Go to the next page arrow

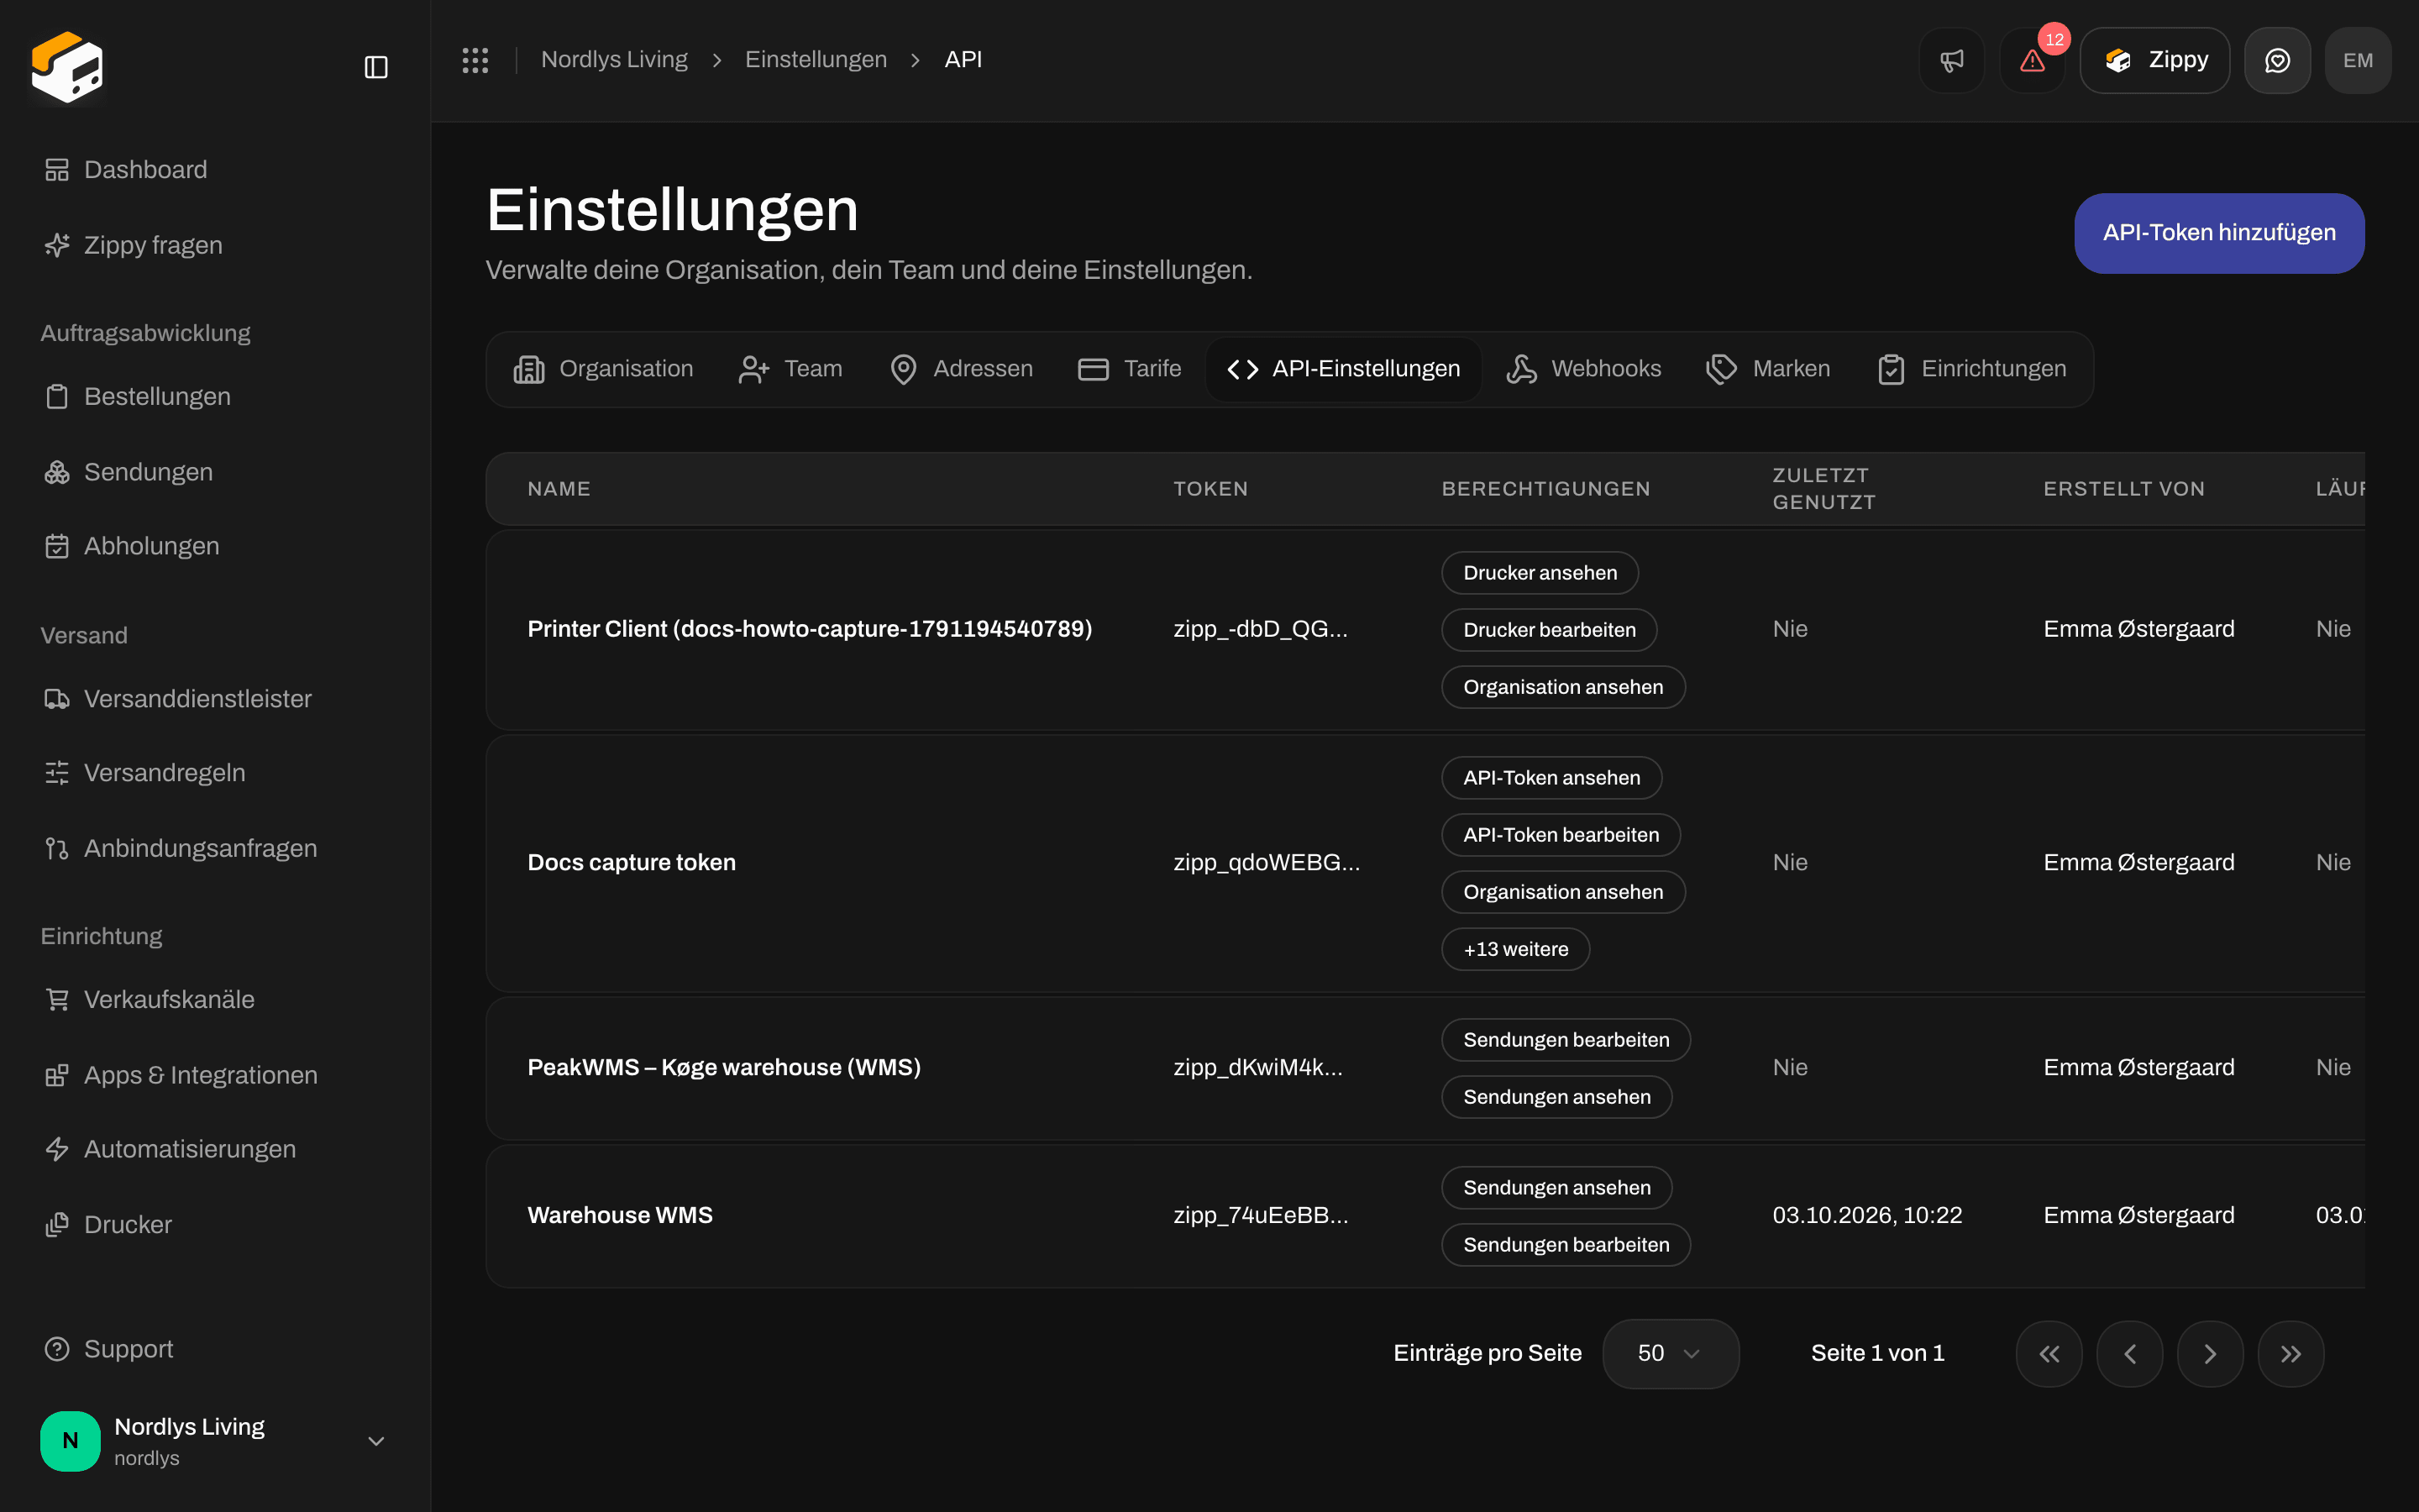[x=2210, y=1353]
